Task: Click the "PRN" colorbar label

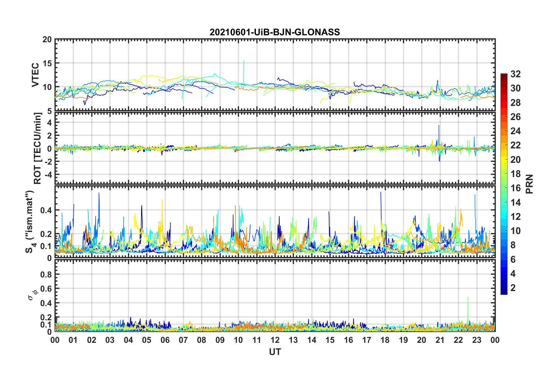Action: coord(529,184)
